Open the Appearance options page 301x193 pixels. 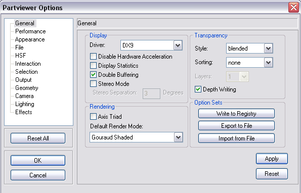pos(30,39)
